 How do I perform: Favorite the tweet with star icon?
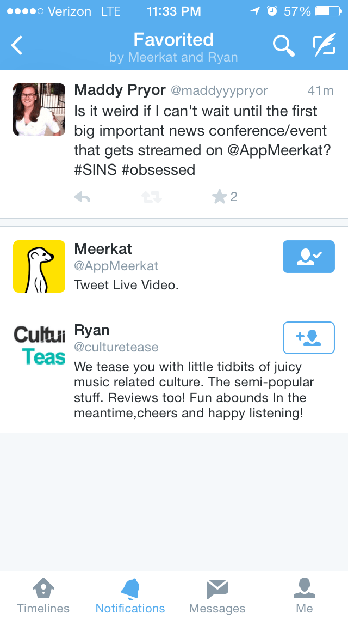tap(220, 197)
